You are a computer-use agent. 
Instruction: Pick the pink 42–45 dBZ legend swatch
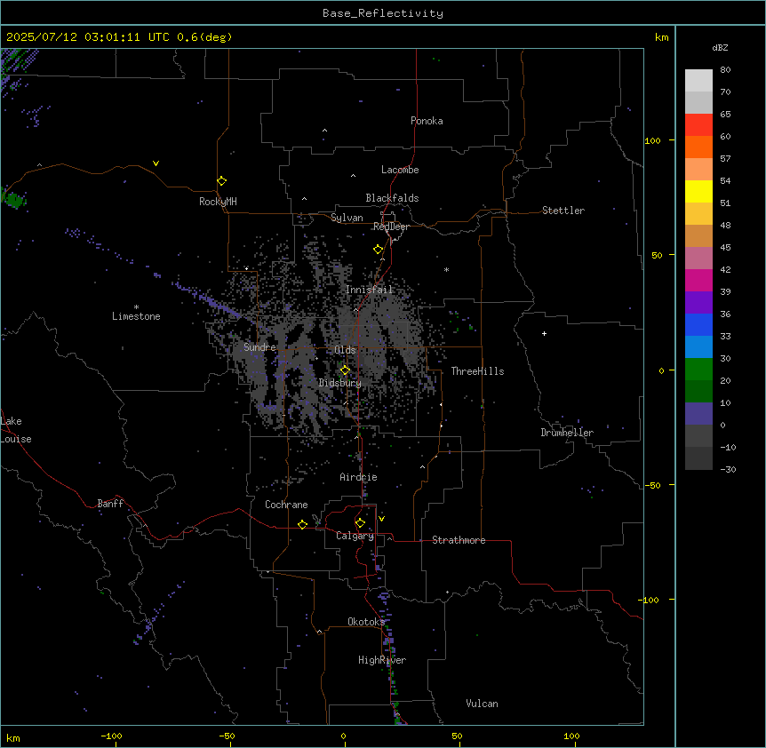(x=698, y=258)
